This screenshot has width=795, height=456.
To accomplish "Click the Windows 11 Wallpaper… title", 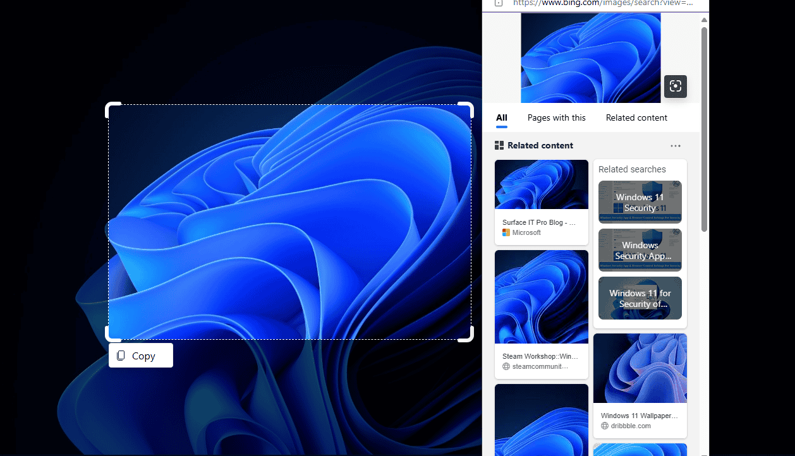I will point(640,416).
